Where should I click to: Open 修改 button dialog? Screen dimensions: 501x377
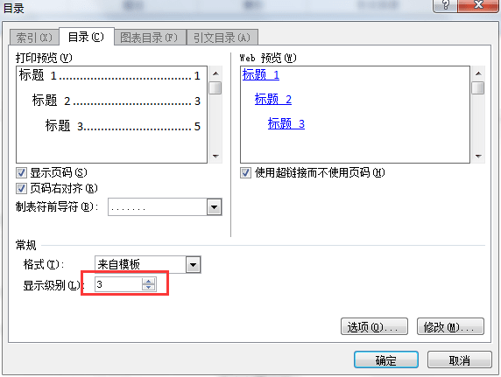click(x=450, y=326)
